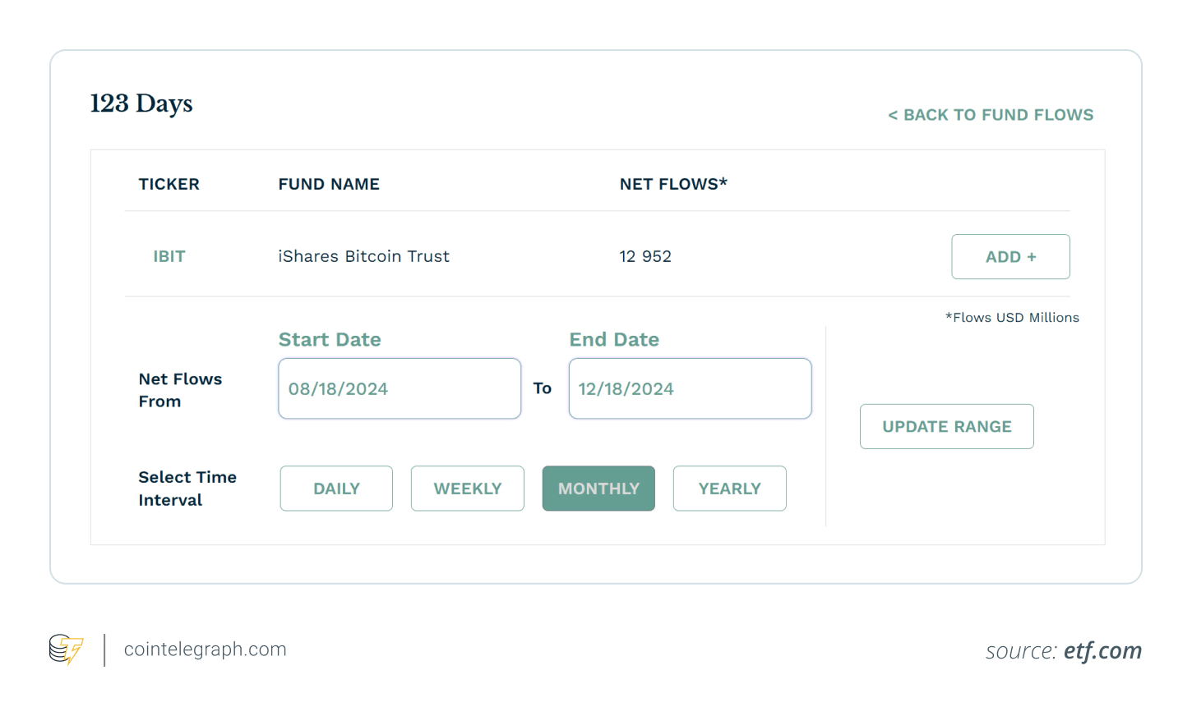Open cointelegraph.com from the footer
The image size is (1192, 716).
(x=205, y=649)
